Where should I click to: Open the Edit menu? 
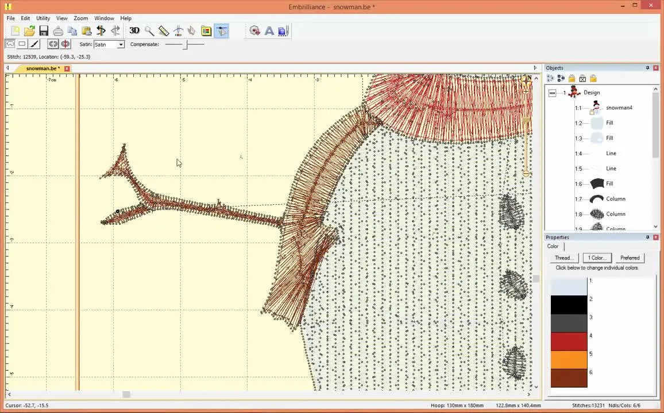click(x=25, y=18)
